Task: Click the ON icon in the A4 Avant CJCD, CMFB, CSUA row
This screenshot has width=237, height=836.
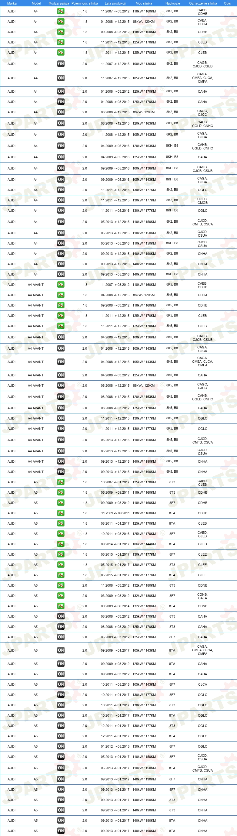Action: click(61, 440)
